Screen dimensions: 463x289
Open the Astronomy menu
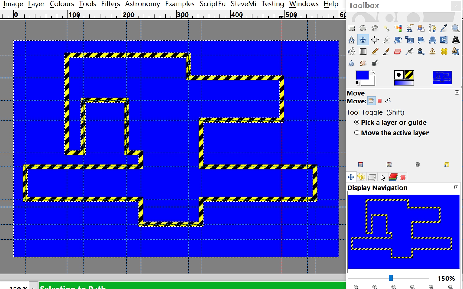[142, 4]
